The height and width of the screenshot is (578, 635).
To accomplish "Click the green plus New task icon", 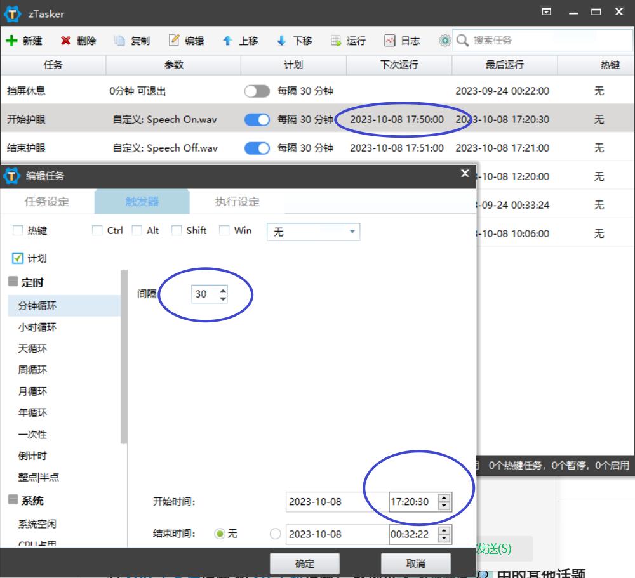I will [x=12, y=41].
